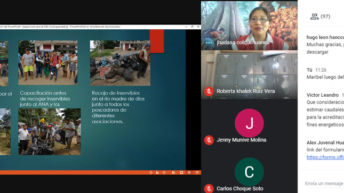Start slideshow from PowerPoint status bar icon
This screenshot has height=193, width=344.
pyautogui.click(x=197, y=172)
